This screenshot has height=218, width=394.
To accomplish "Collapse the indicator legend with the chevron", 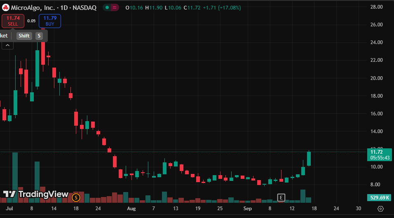I will pos(7,45).
